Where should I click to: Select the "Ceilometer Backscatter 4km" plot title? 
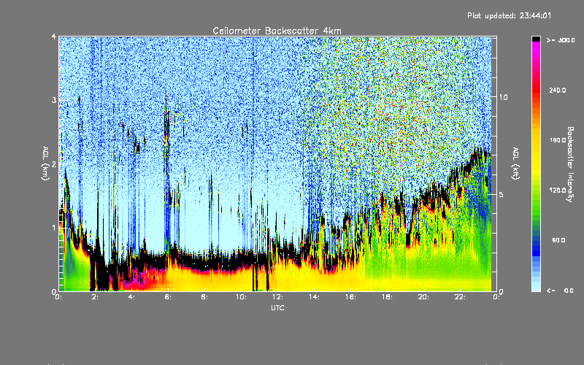277,31
